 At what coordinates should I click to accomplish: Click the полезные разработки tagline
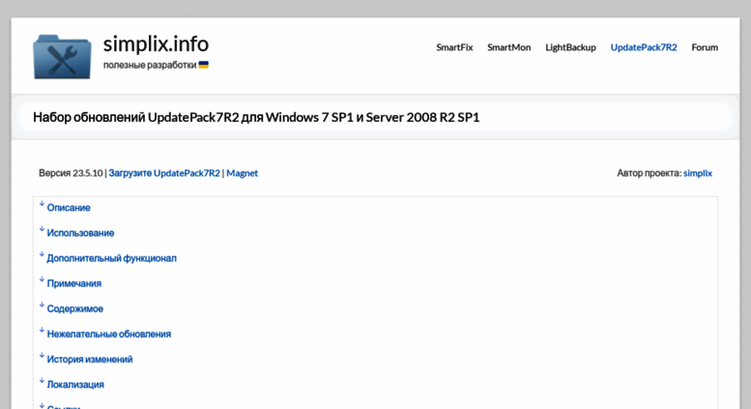(150, 65)
